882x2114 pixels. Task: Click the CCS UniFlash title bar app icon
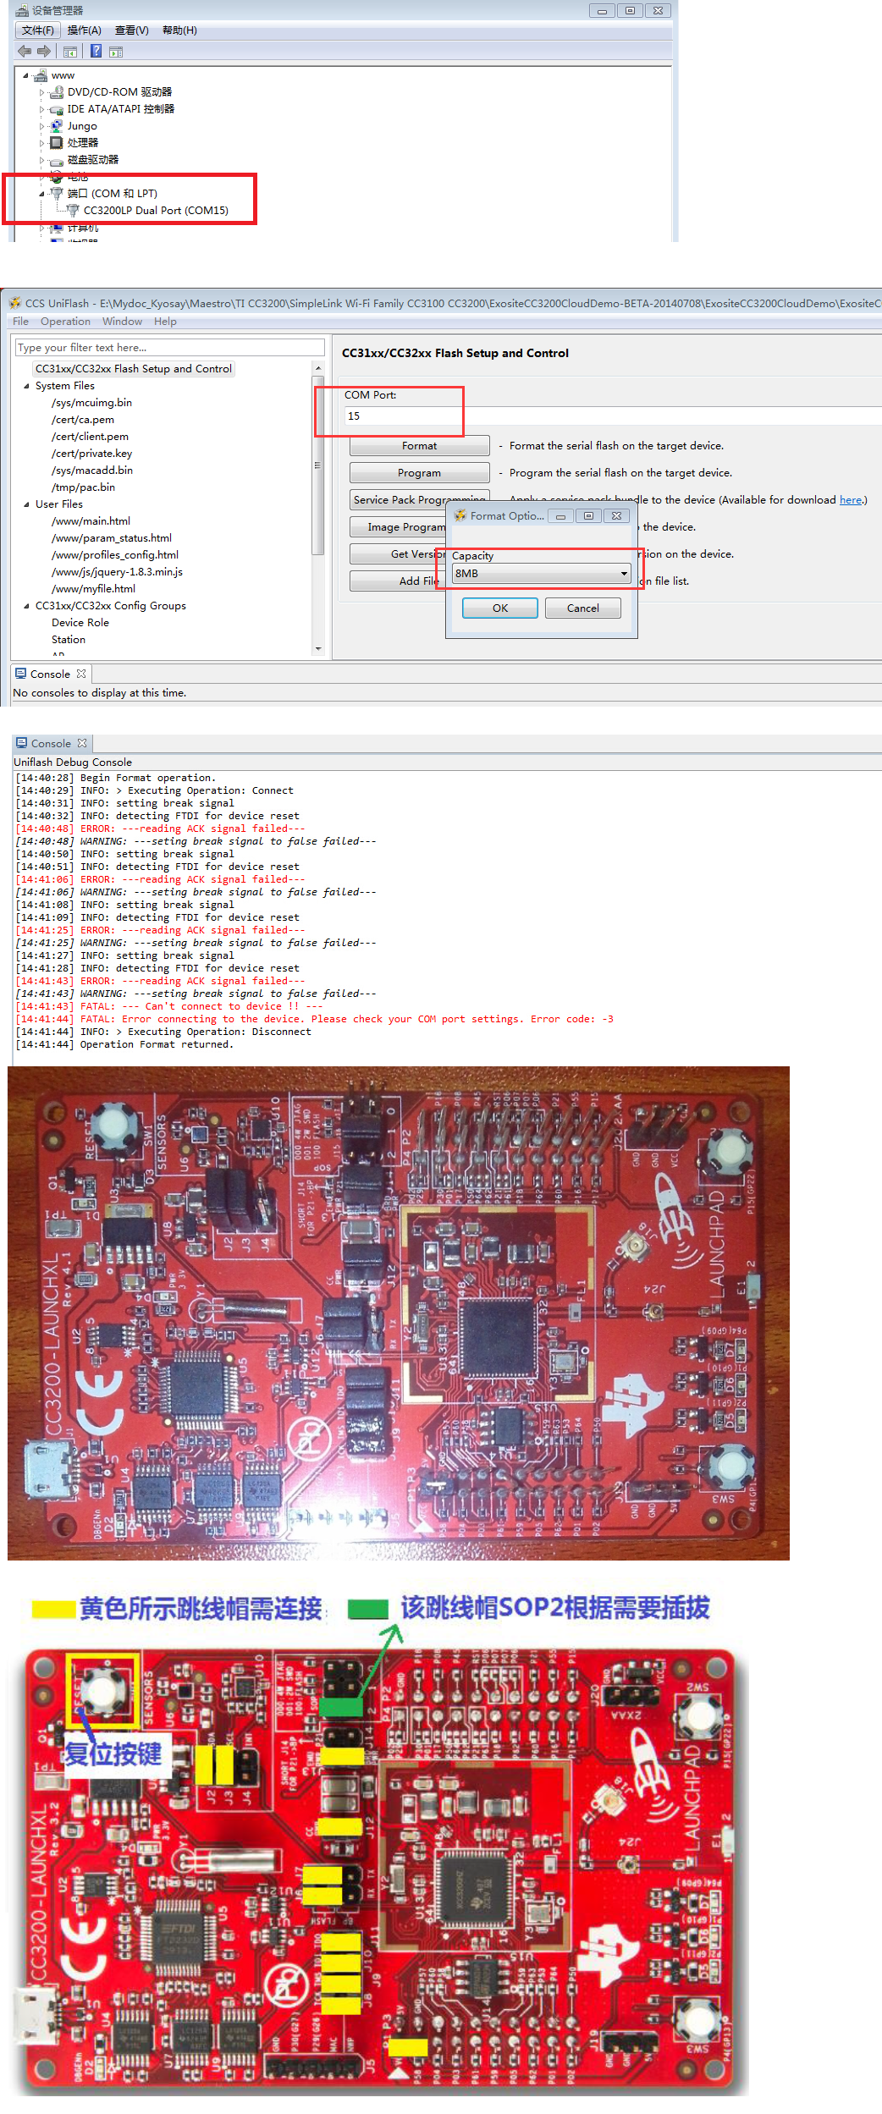click(15, 303)
